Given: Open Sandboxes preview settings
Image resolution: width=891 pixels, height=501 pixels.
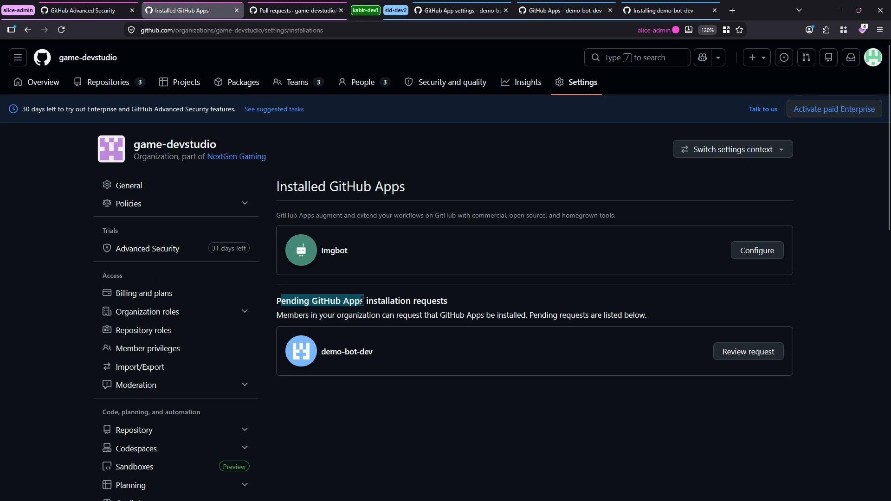Looking at the screenshot, I should click(x=176, y=467).
